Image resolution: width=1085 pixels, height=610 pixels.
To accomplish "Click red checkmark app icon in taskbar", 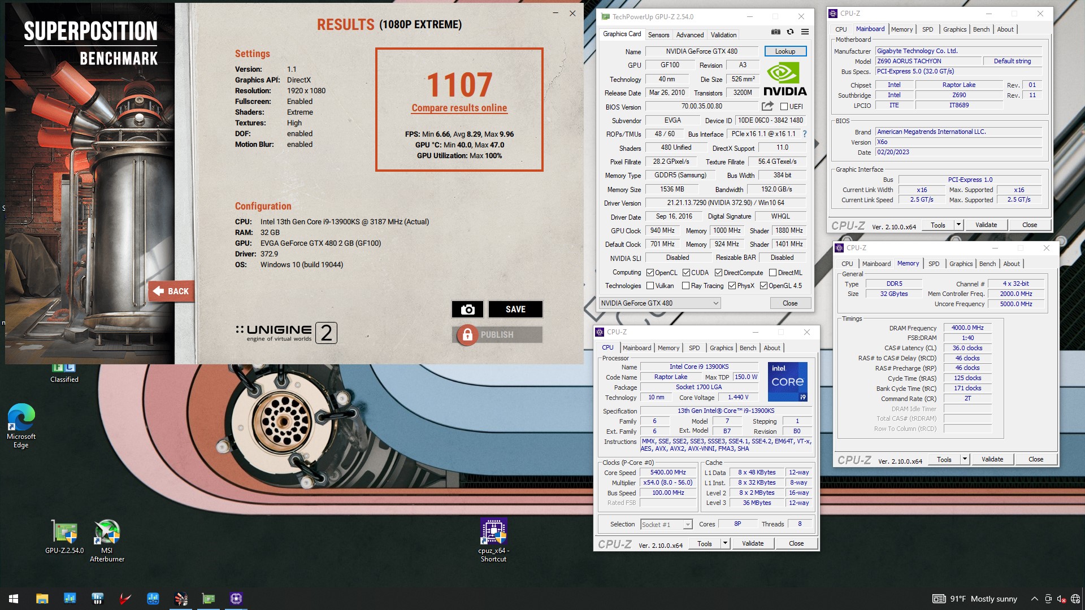I will coord(125,598).
